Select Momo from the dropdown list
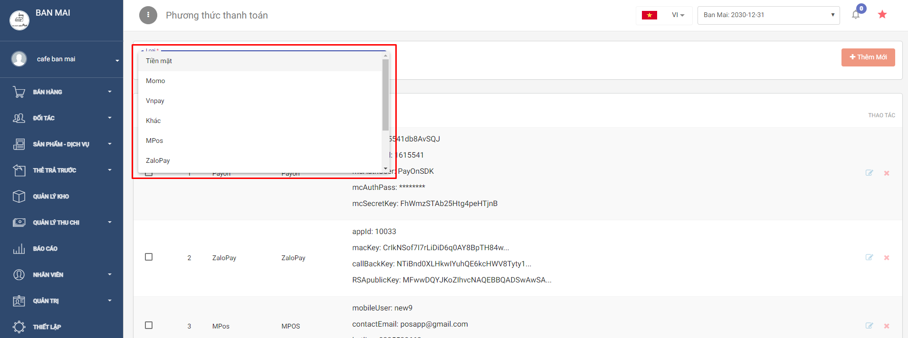 click(x=156, y=81)
